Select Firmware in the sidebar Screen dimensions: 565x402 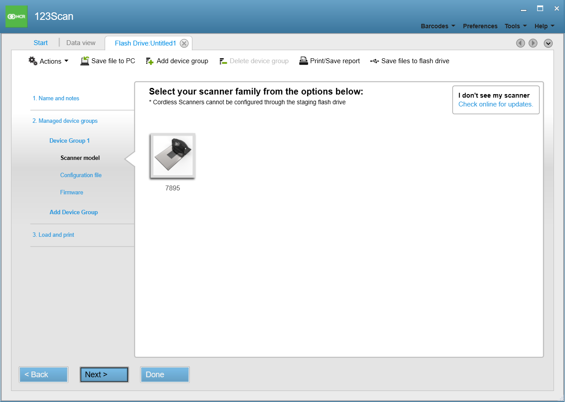[72, 192]
